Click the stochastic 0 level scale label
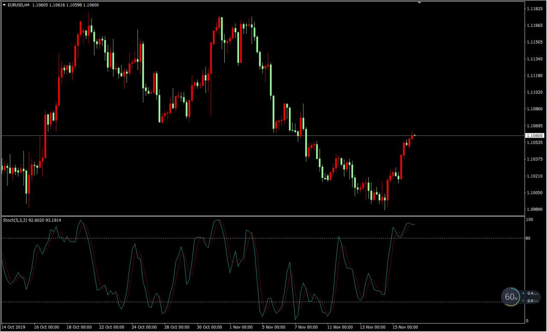Viewport: 547px width, 332px height. point(527,320)
